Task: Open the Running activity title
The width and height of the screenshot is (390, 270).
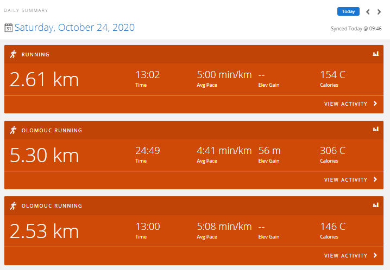Action: click(x=35, y=55)
